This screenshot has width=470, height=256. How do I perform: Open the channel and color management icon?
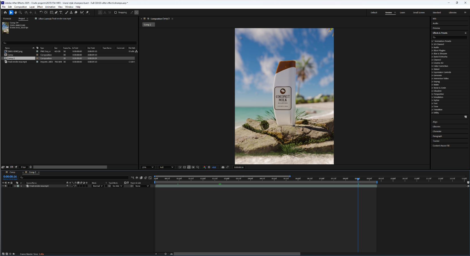pos(204,167)
